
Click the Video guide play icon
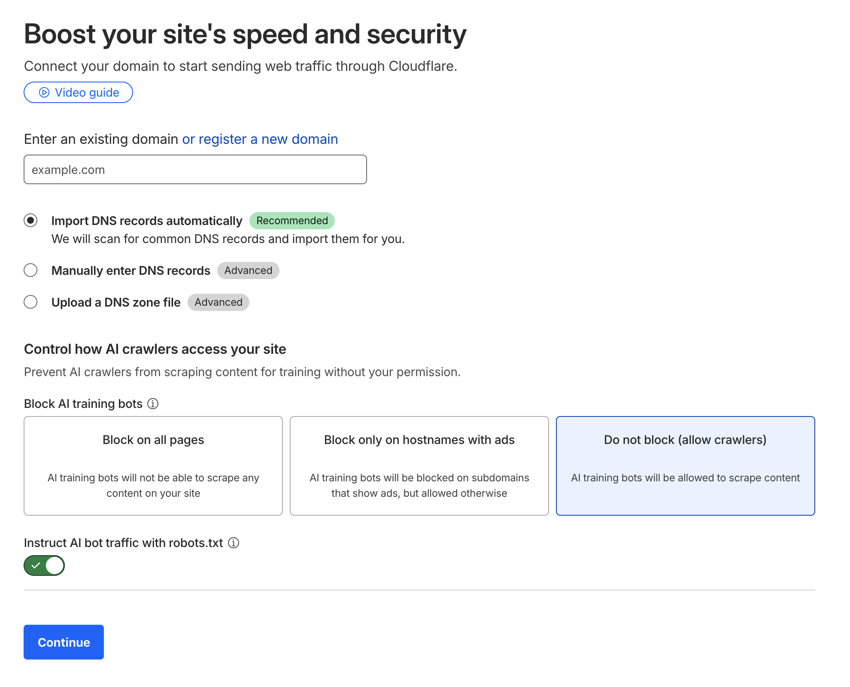[x=45, y=92]
